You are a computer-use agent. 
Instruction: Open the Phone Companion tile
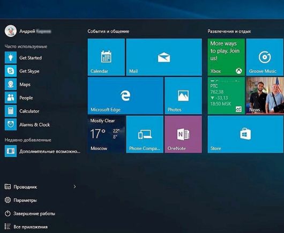click(145, 134)
